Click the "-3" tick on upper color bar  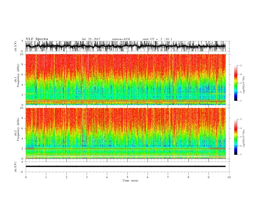240,65
